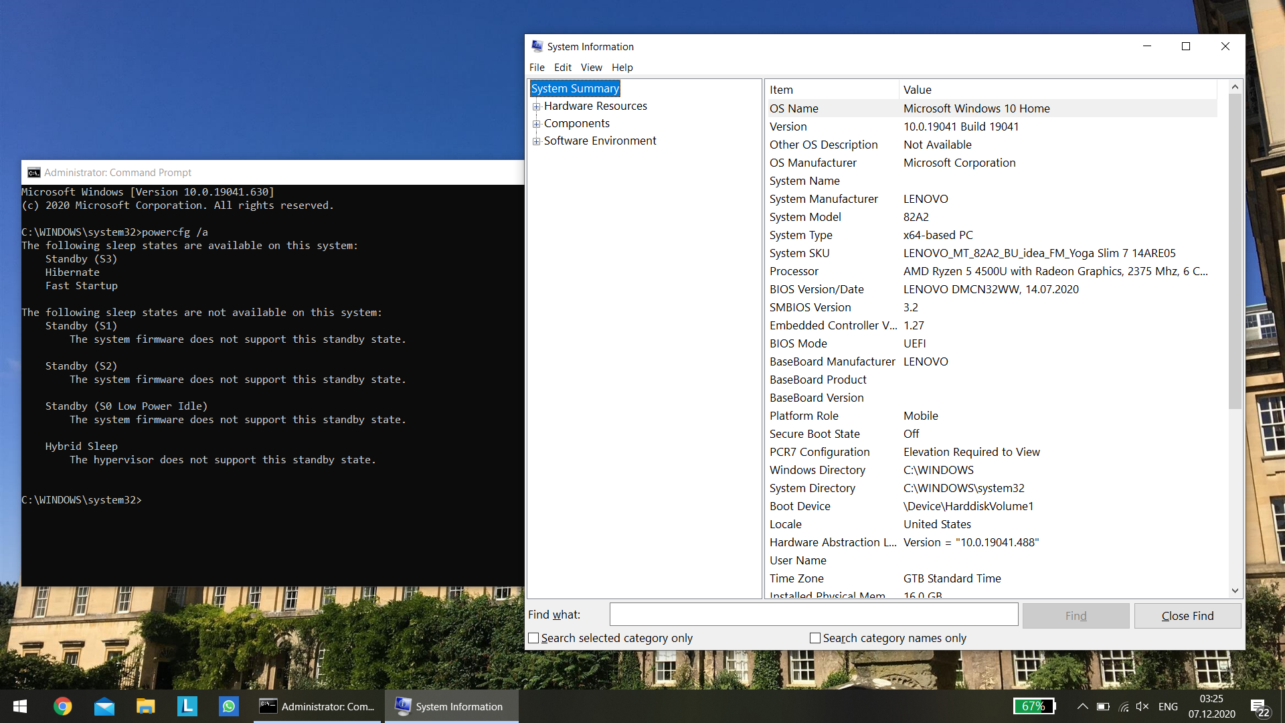Open the Edit menu in System Information
The image size is (1285, 723).
coord(562,68)
